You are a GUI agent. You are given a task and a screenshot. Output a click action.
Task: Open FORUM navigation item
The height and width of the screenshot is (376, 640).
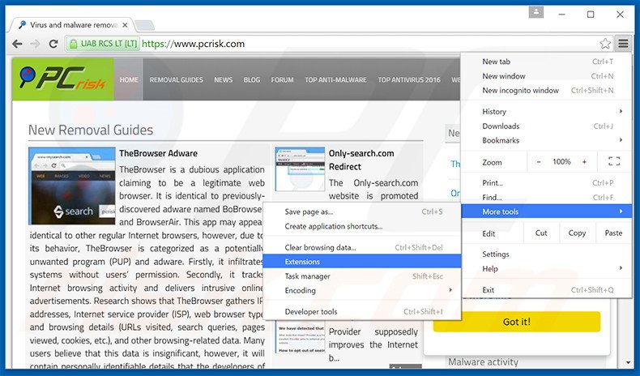[282, 79]
